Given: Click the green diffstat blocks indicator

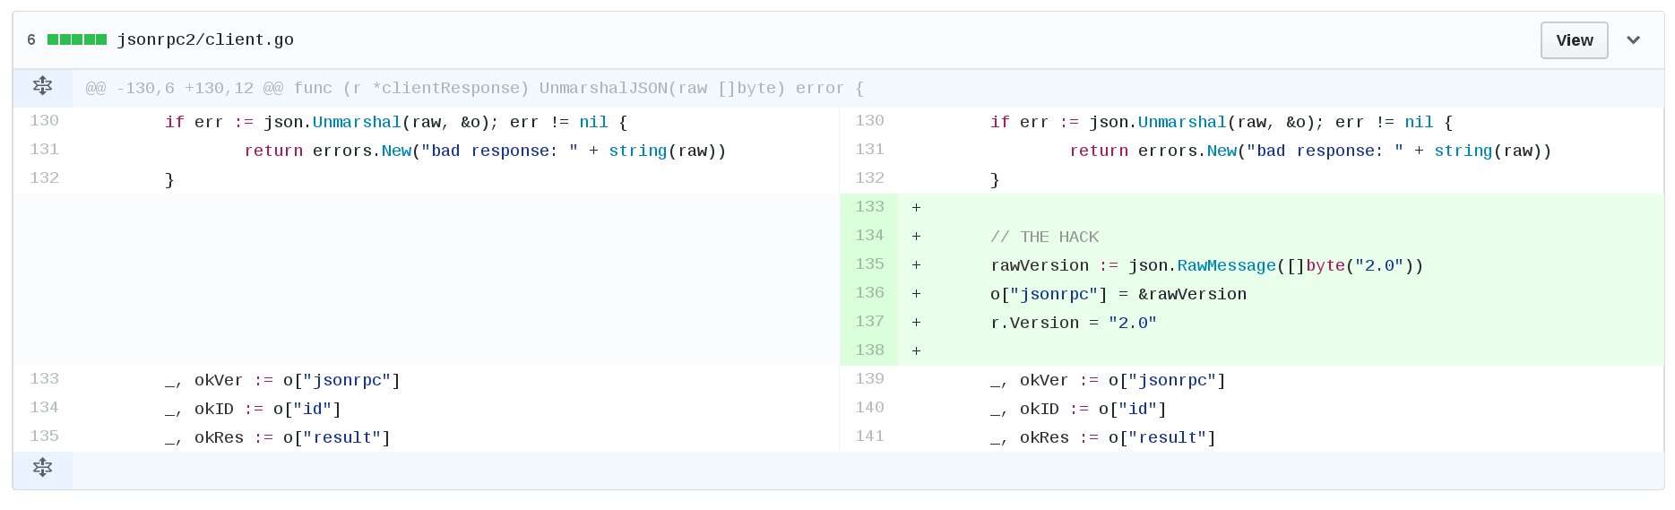Looking at the screenshot, I should (x=77, y=39).
